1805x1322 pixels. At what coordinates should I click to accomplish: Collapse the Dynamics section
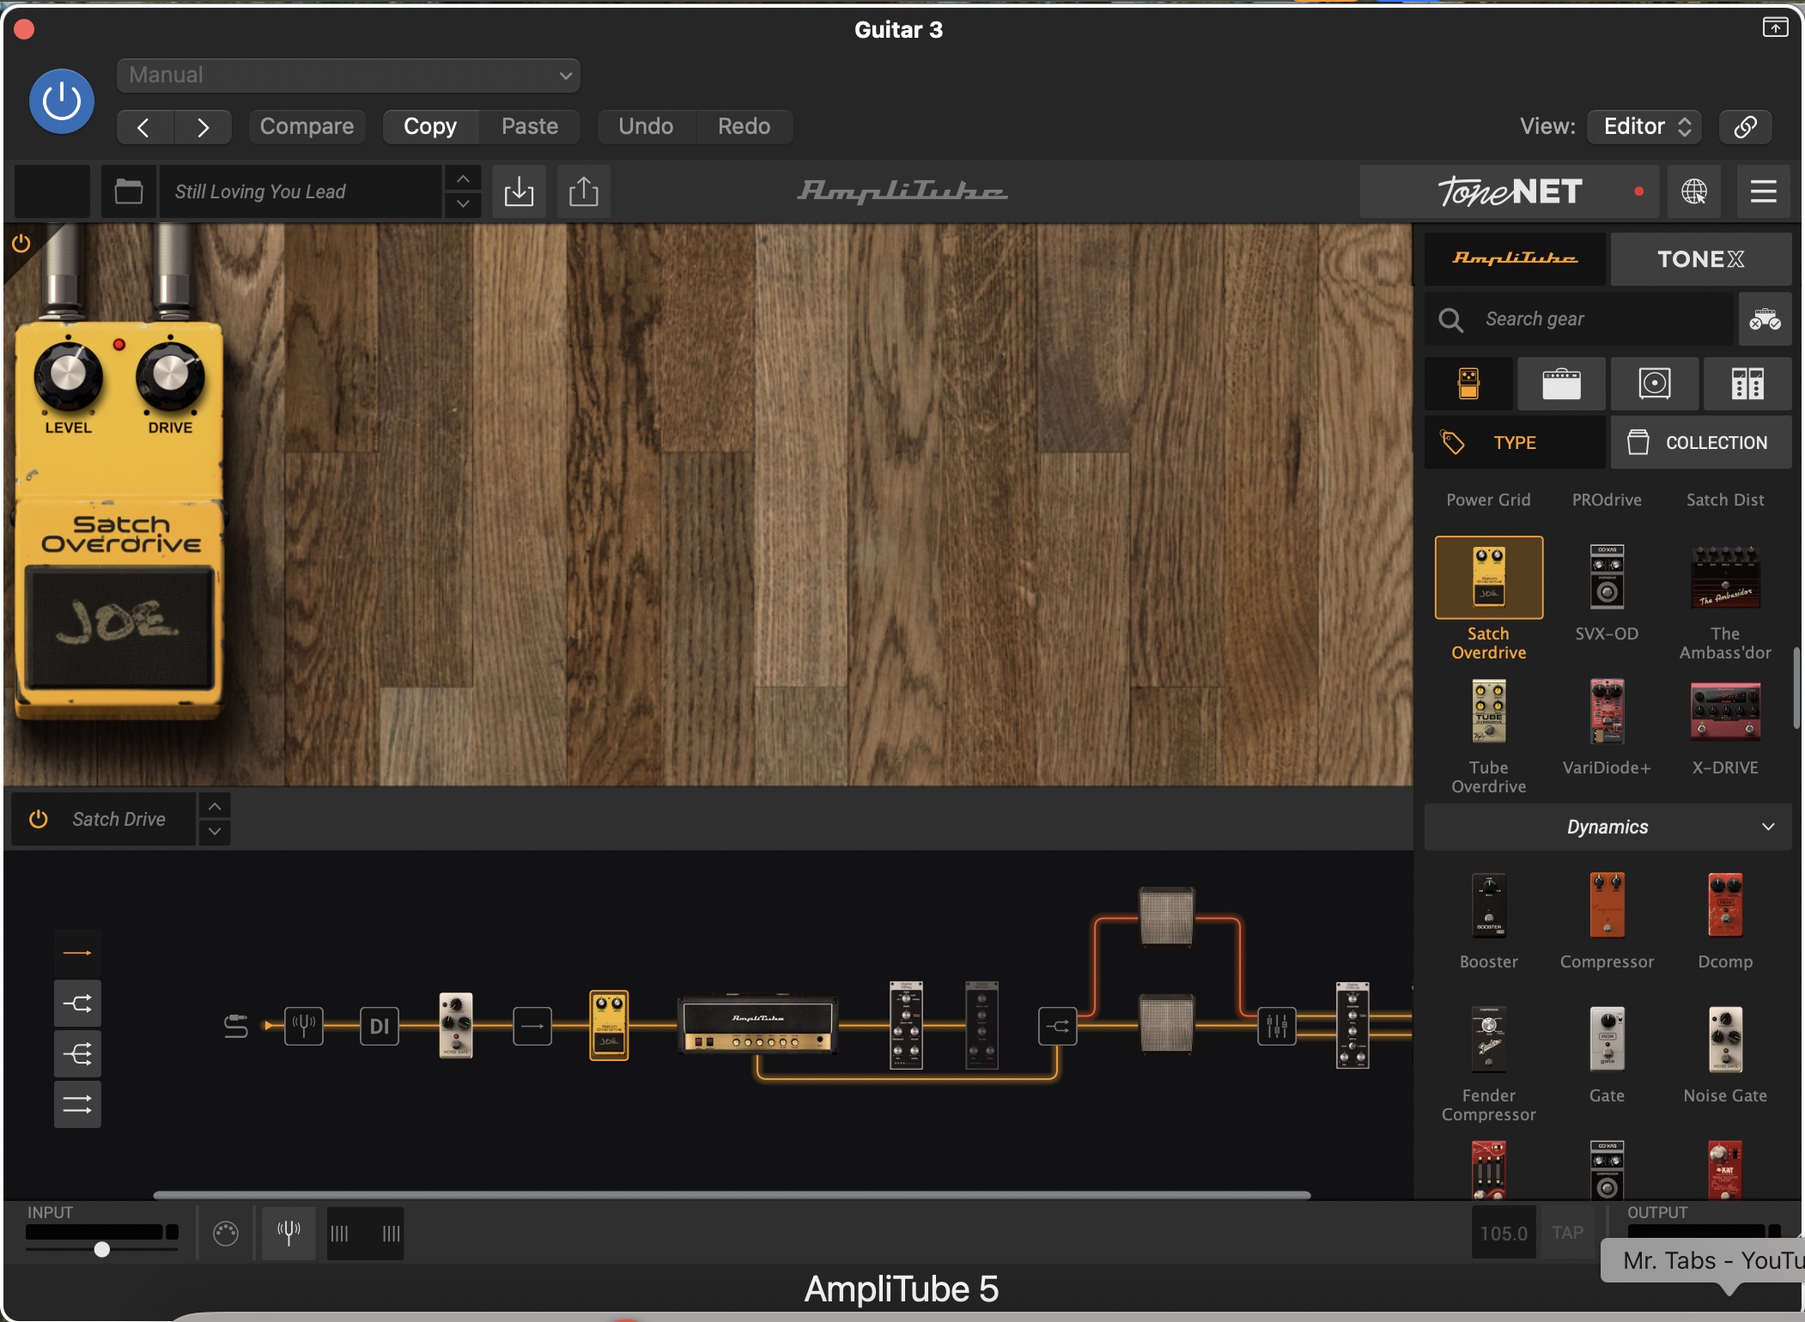click(1607, 827)
